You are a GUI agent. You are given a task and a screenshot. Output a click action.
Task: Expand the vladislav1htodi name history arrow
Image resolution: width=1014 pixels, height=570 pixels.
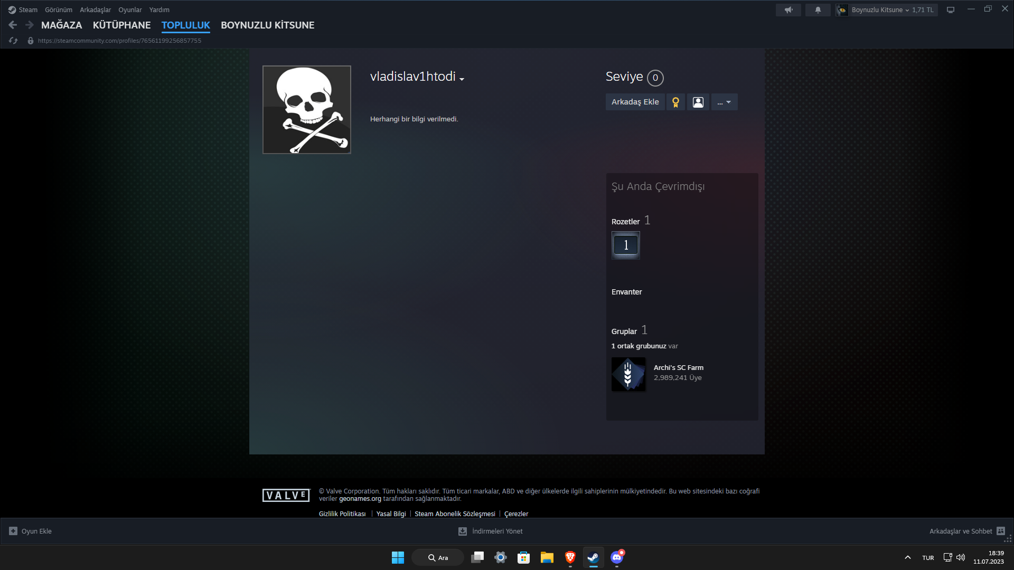462,79
